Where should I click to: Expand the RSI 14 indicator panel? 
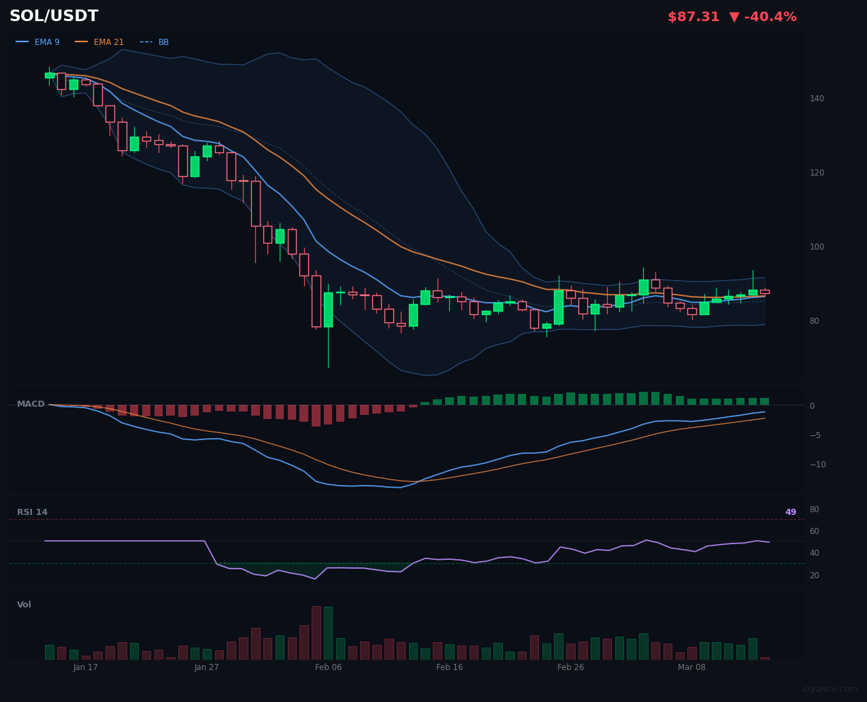(x=33, y=512)
